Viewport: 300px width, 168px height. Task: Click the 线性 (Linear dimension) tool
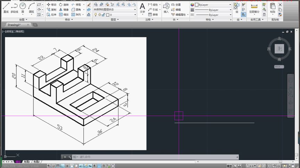click(x=153, y=4)
